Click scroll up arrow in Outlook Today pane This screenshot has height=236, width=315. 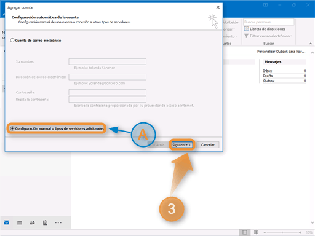tap(313, 53)
